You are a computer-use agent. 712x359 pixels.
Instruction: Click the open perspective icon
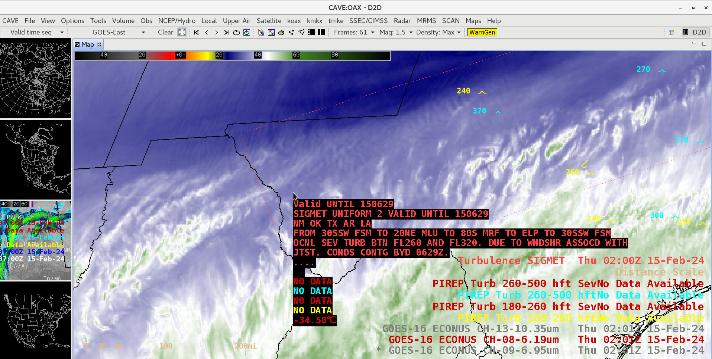(671, 32)
